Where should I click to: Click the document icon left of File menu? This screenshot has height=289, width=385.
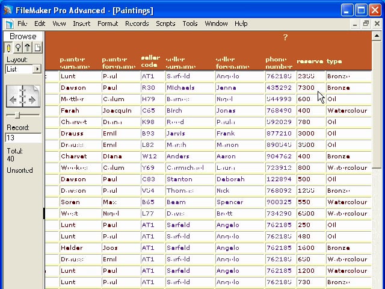tap(10, 24)
